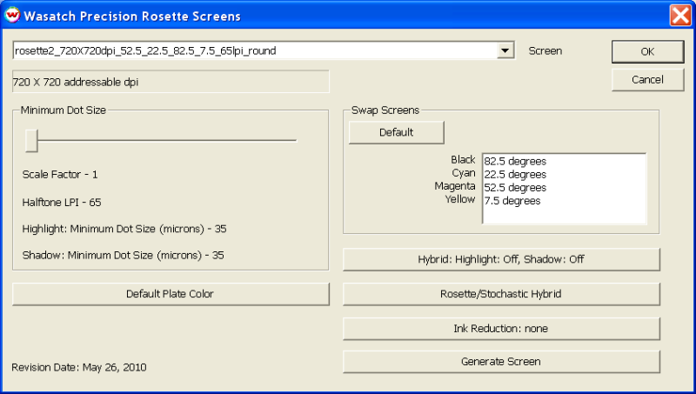Click the Halftone LPI - 65 text

62,203
